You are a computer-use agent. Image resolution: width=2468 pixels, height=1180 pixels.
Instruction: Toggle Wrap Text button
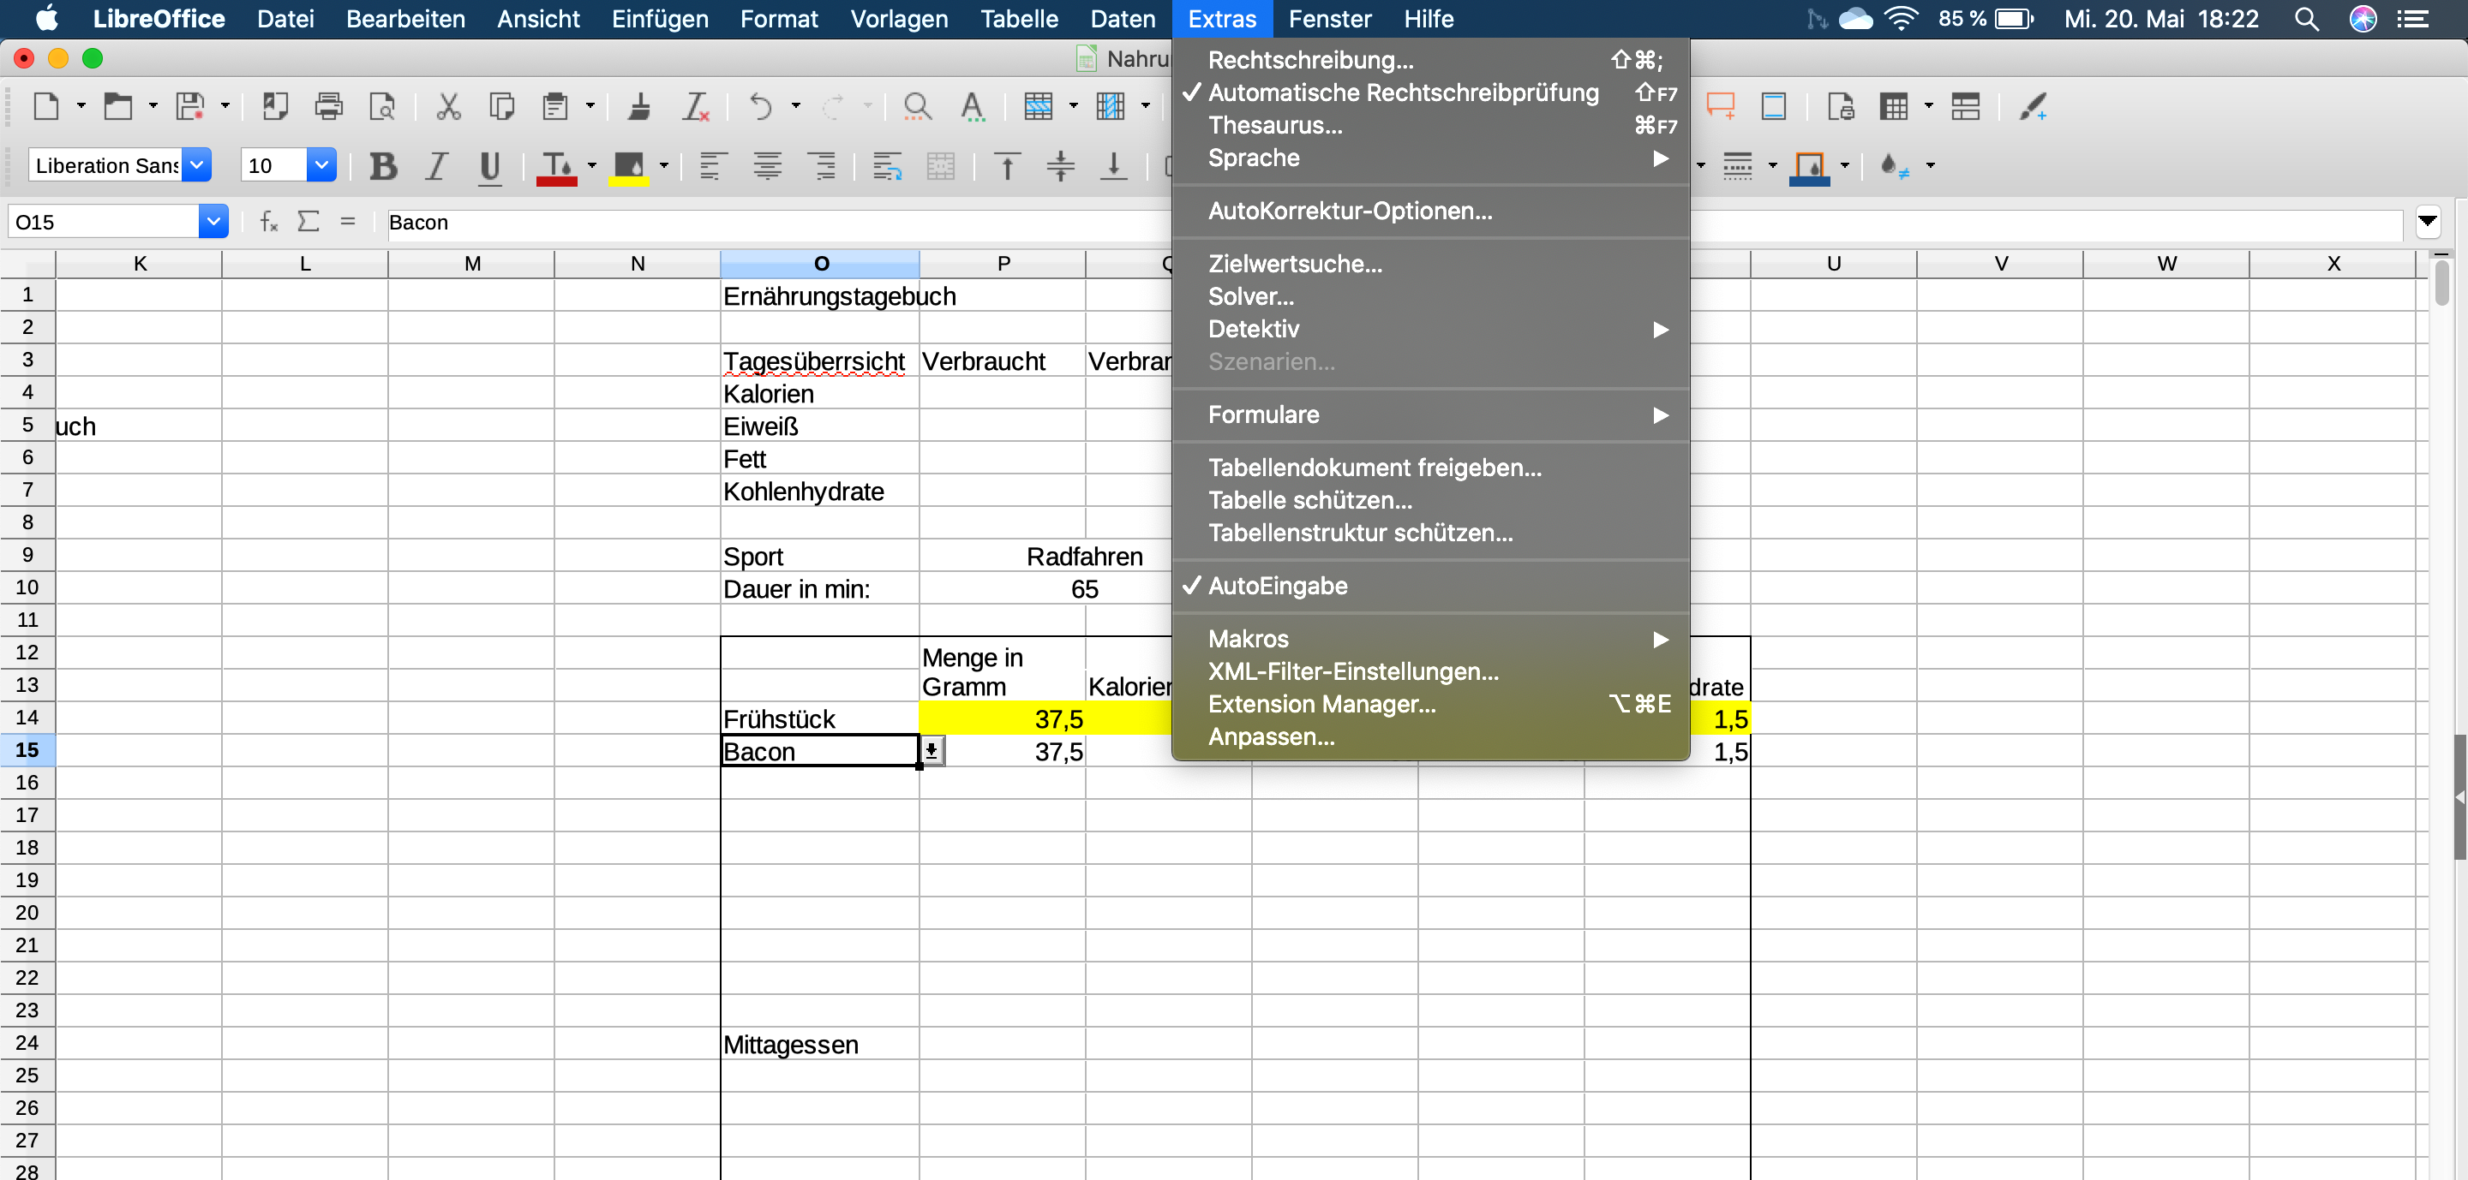[x=887, y=165]
